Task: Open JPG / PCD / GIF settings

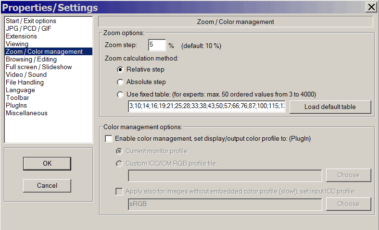Action: tap(28, 28)
